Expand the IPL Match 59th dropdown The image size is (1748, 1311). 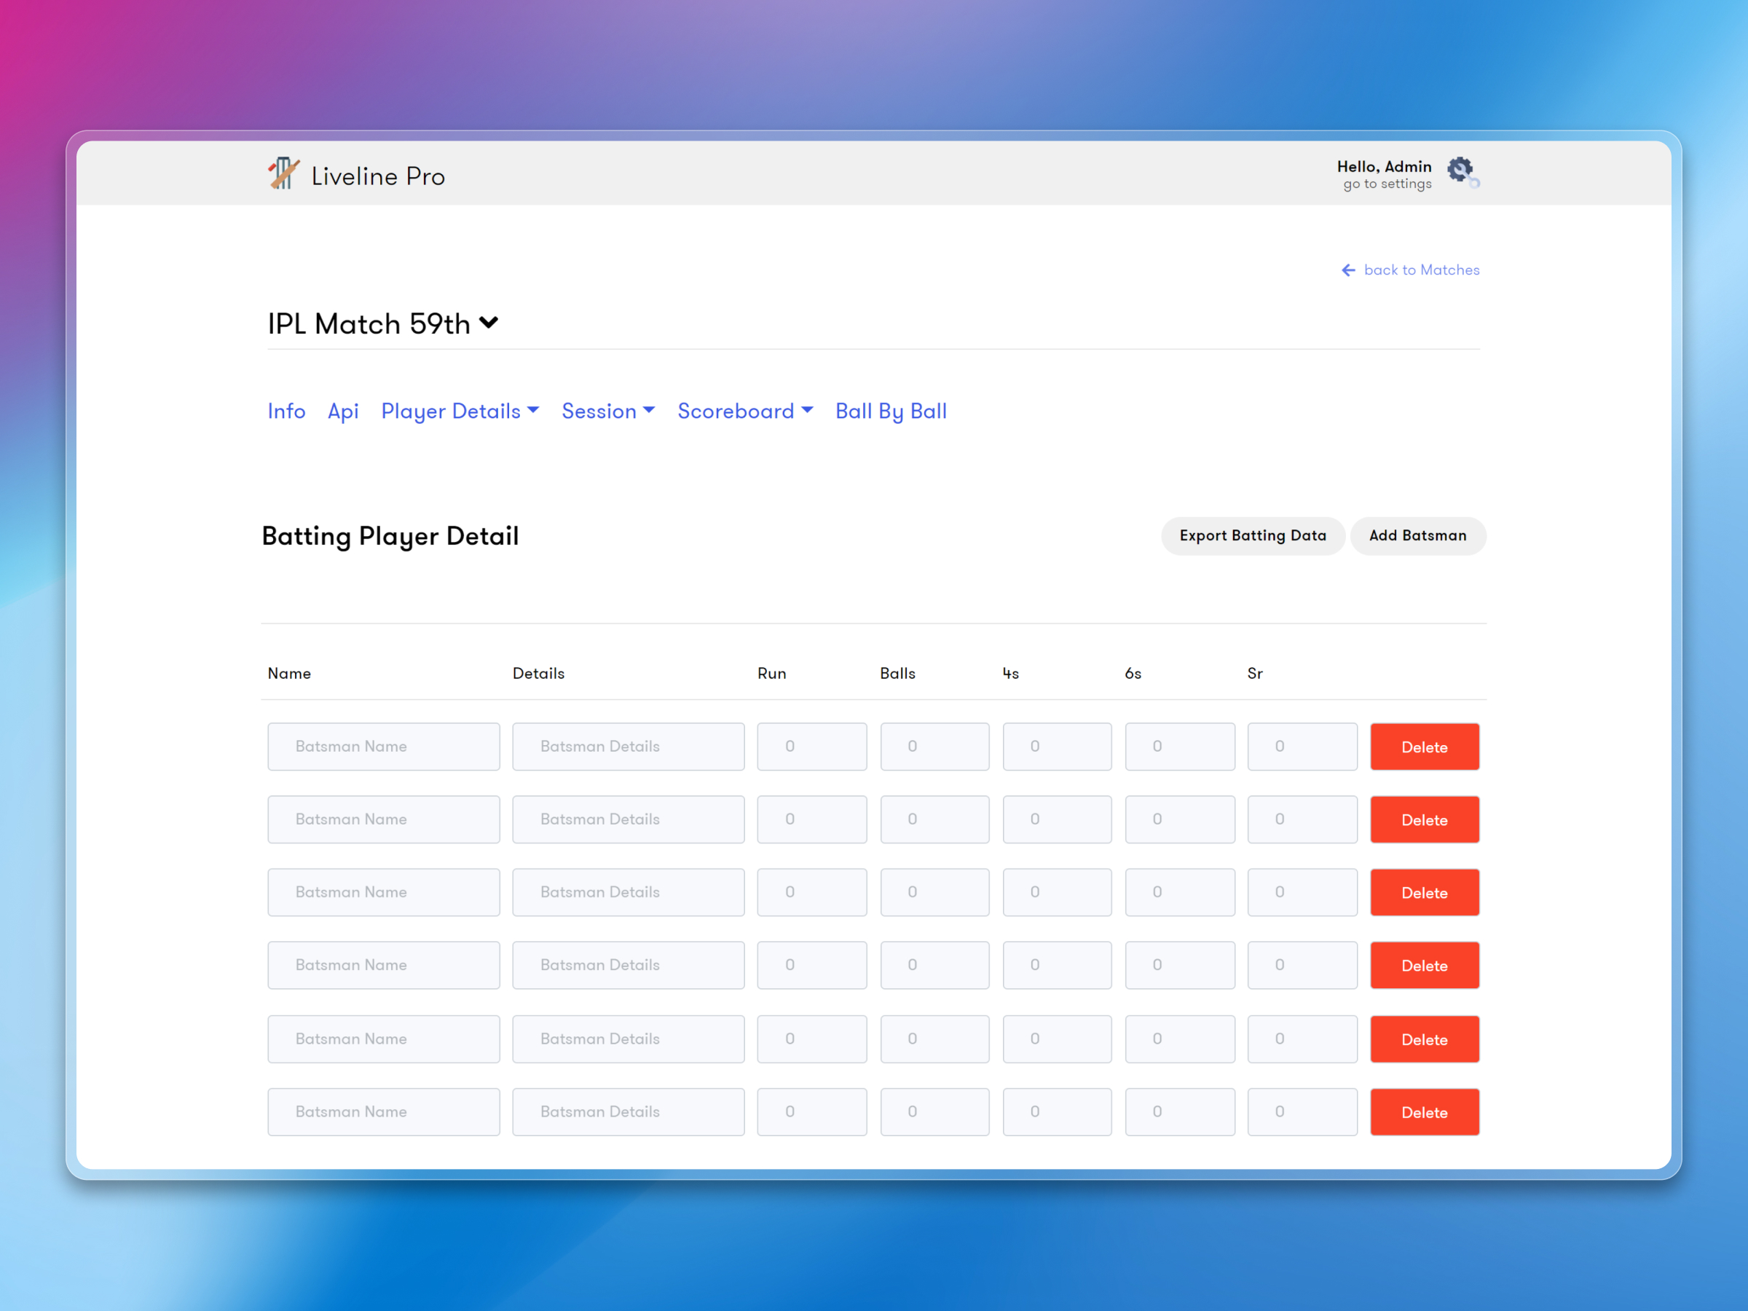pos(489,323)
